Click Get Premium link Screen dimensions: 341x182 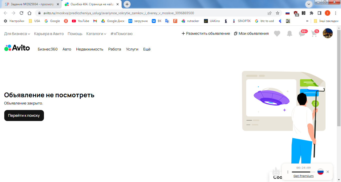[303, 176]
